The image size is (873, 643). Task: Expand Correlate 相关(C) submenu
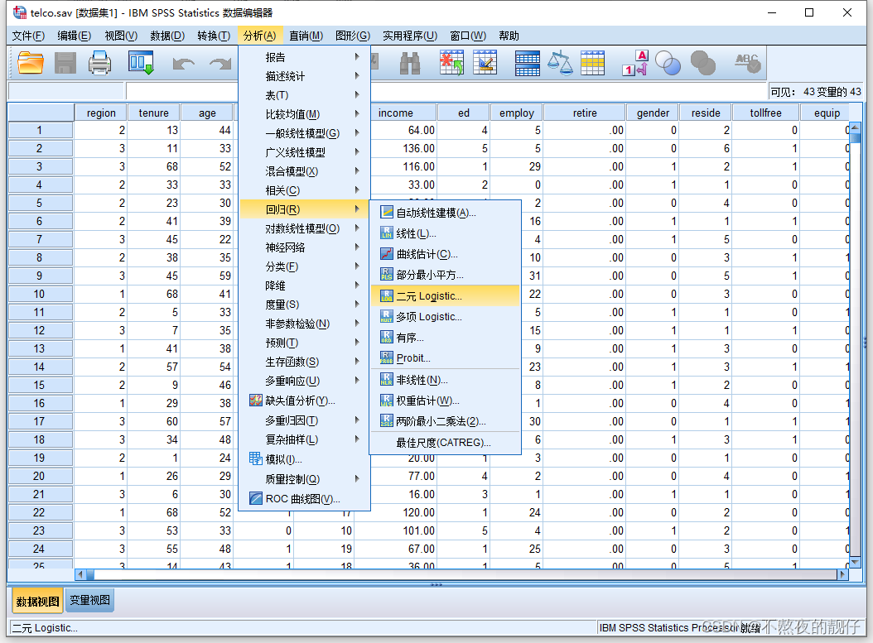(304, 190)
